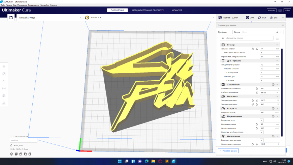Select the Rotate tool in left toolbar
Viewport: 293px width, 165px height.
tap(4, 81)
